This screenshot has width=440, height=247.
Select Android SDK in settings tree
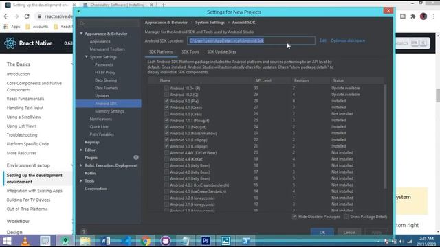tap(109, 104)
